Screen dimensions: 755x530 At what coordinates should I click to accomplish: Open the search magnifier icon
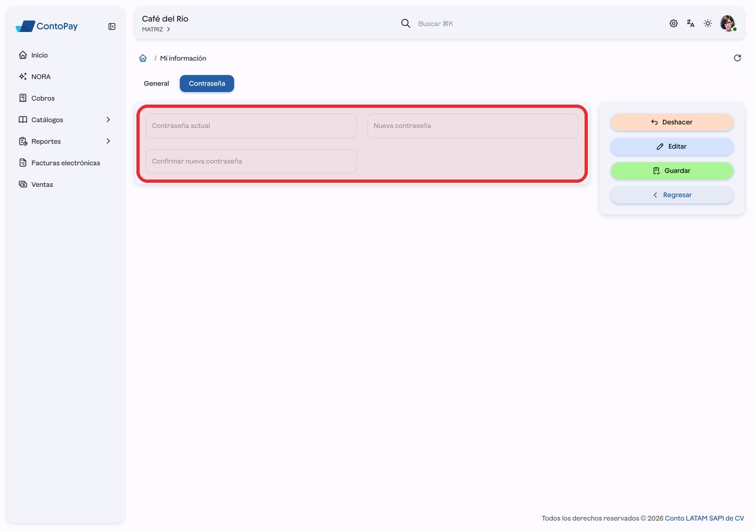[x=406, y=23]
